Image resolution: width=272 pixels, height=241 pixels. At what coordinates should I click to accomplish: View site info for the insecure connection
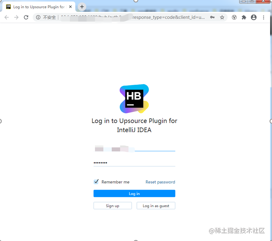(x=38, y=17)
